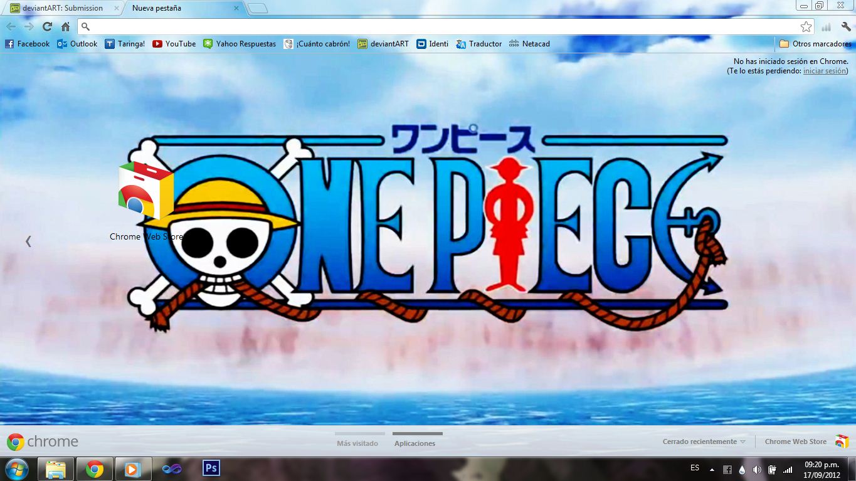Open Photoshop from the taskbar

point(211,468)
